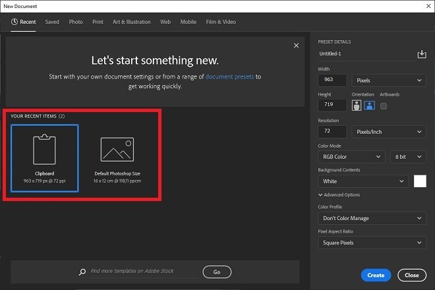The image size is (435, 290).
Task: Click the Untitled-1 document name field
Action: point(366,54)
